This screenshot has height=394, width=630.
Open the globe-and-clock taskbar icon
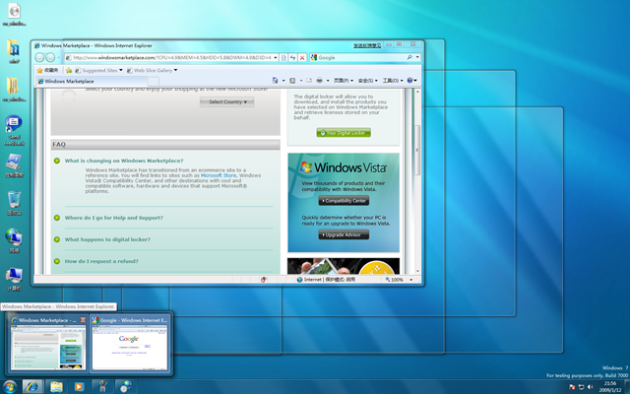tap(126, 386)
